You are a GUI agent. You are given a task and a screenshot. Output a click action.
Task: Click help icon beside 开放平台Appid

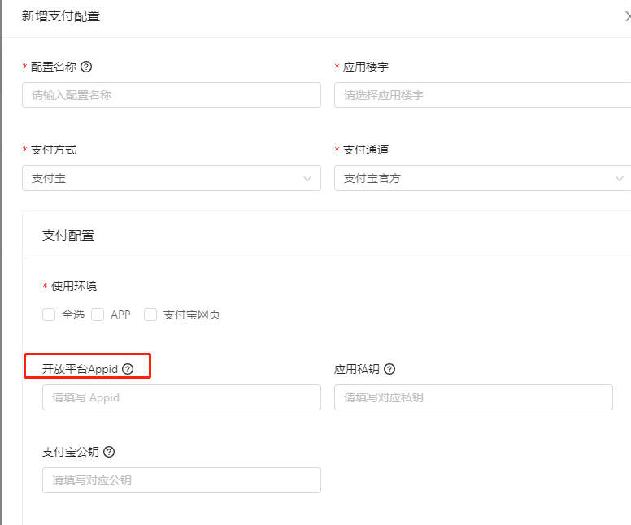pos(128,369)
